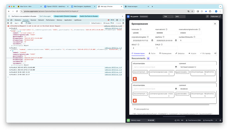Open the Lighthouse panel

pyautogui.click(x=78, y=20)
